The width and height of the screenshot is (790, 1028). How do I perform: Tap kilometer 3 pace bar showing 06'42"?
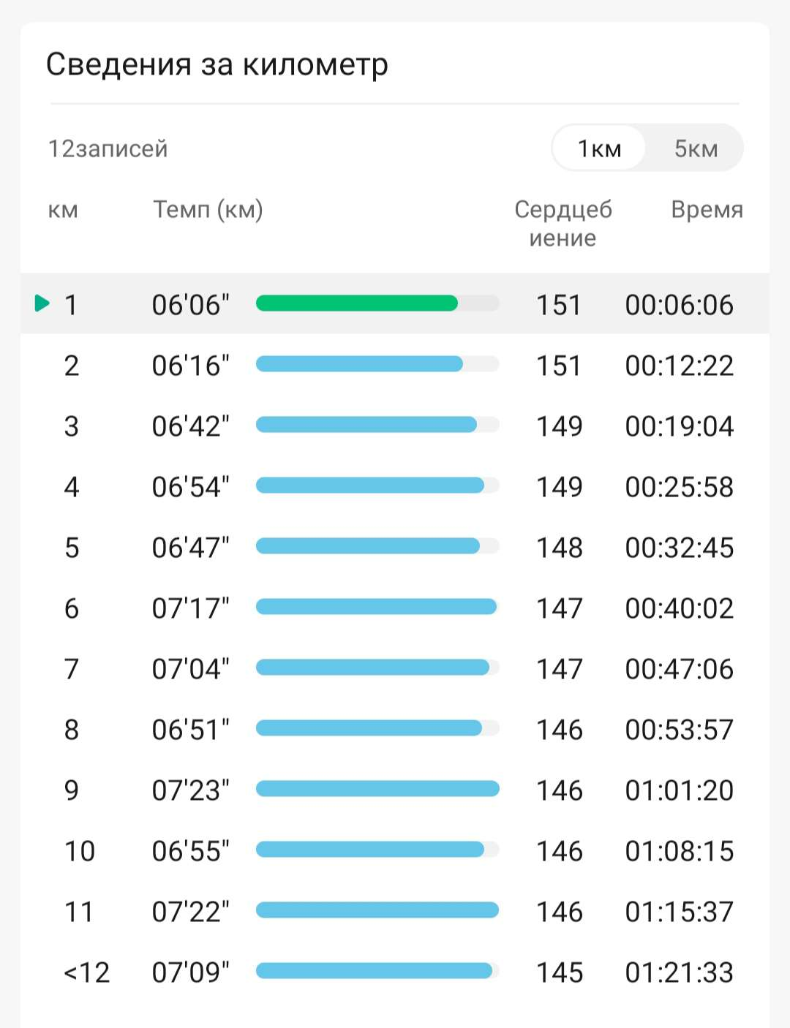point(366,425)
